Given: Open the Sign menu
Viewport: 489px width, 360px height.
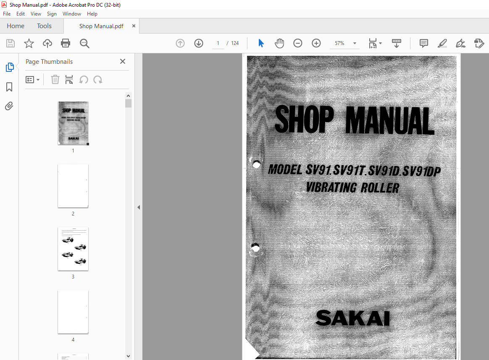Looking at the screenshot, I should pyautogui.click(x=52, y=14).
